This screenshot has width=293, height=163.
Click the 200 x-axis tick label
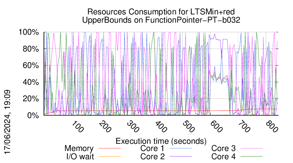(105, 127)
